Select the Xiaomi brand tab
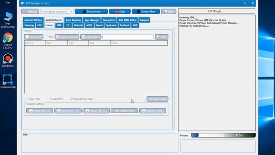This screenshot has width=275, height=155. 99,25
